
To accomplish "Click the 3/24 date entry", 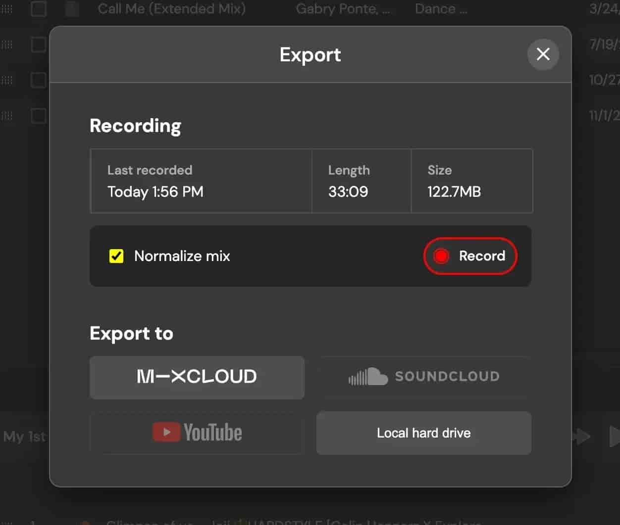I will tap(605, 8).
